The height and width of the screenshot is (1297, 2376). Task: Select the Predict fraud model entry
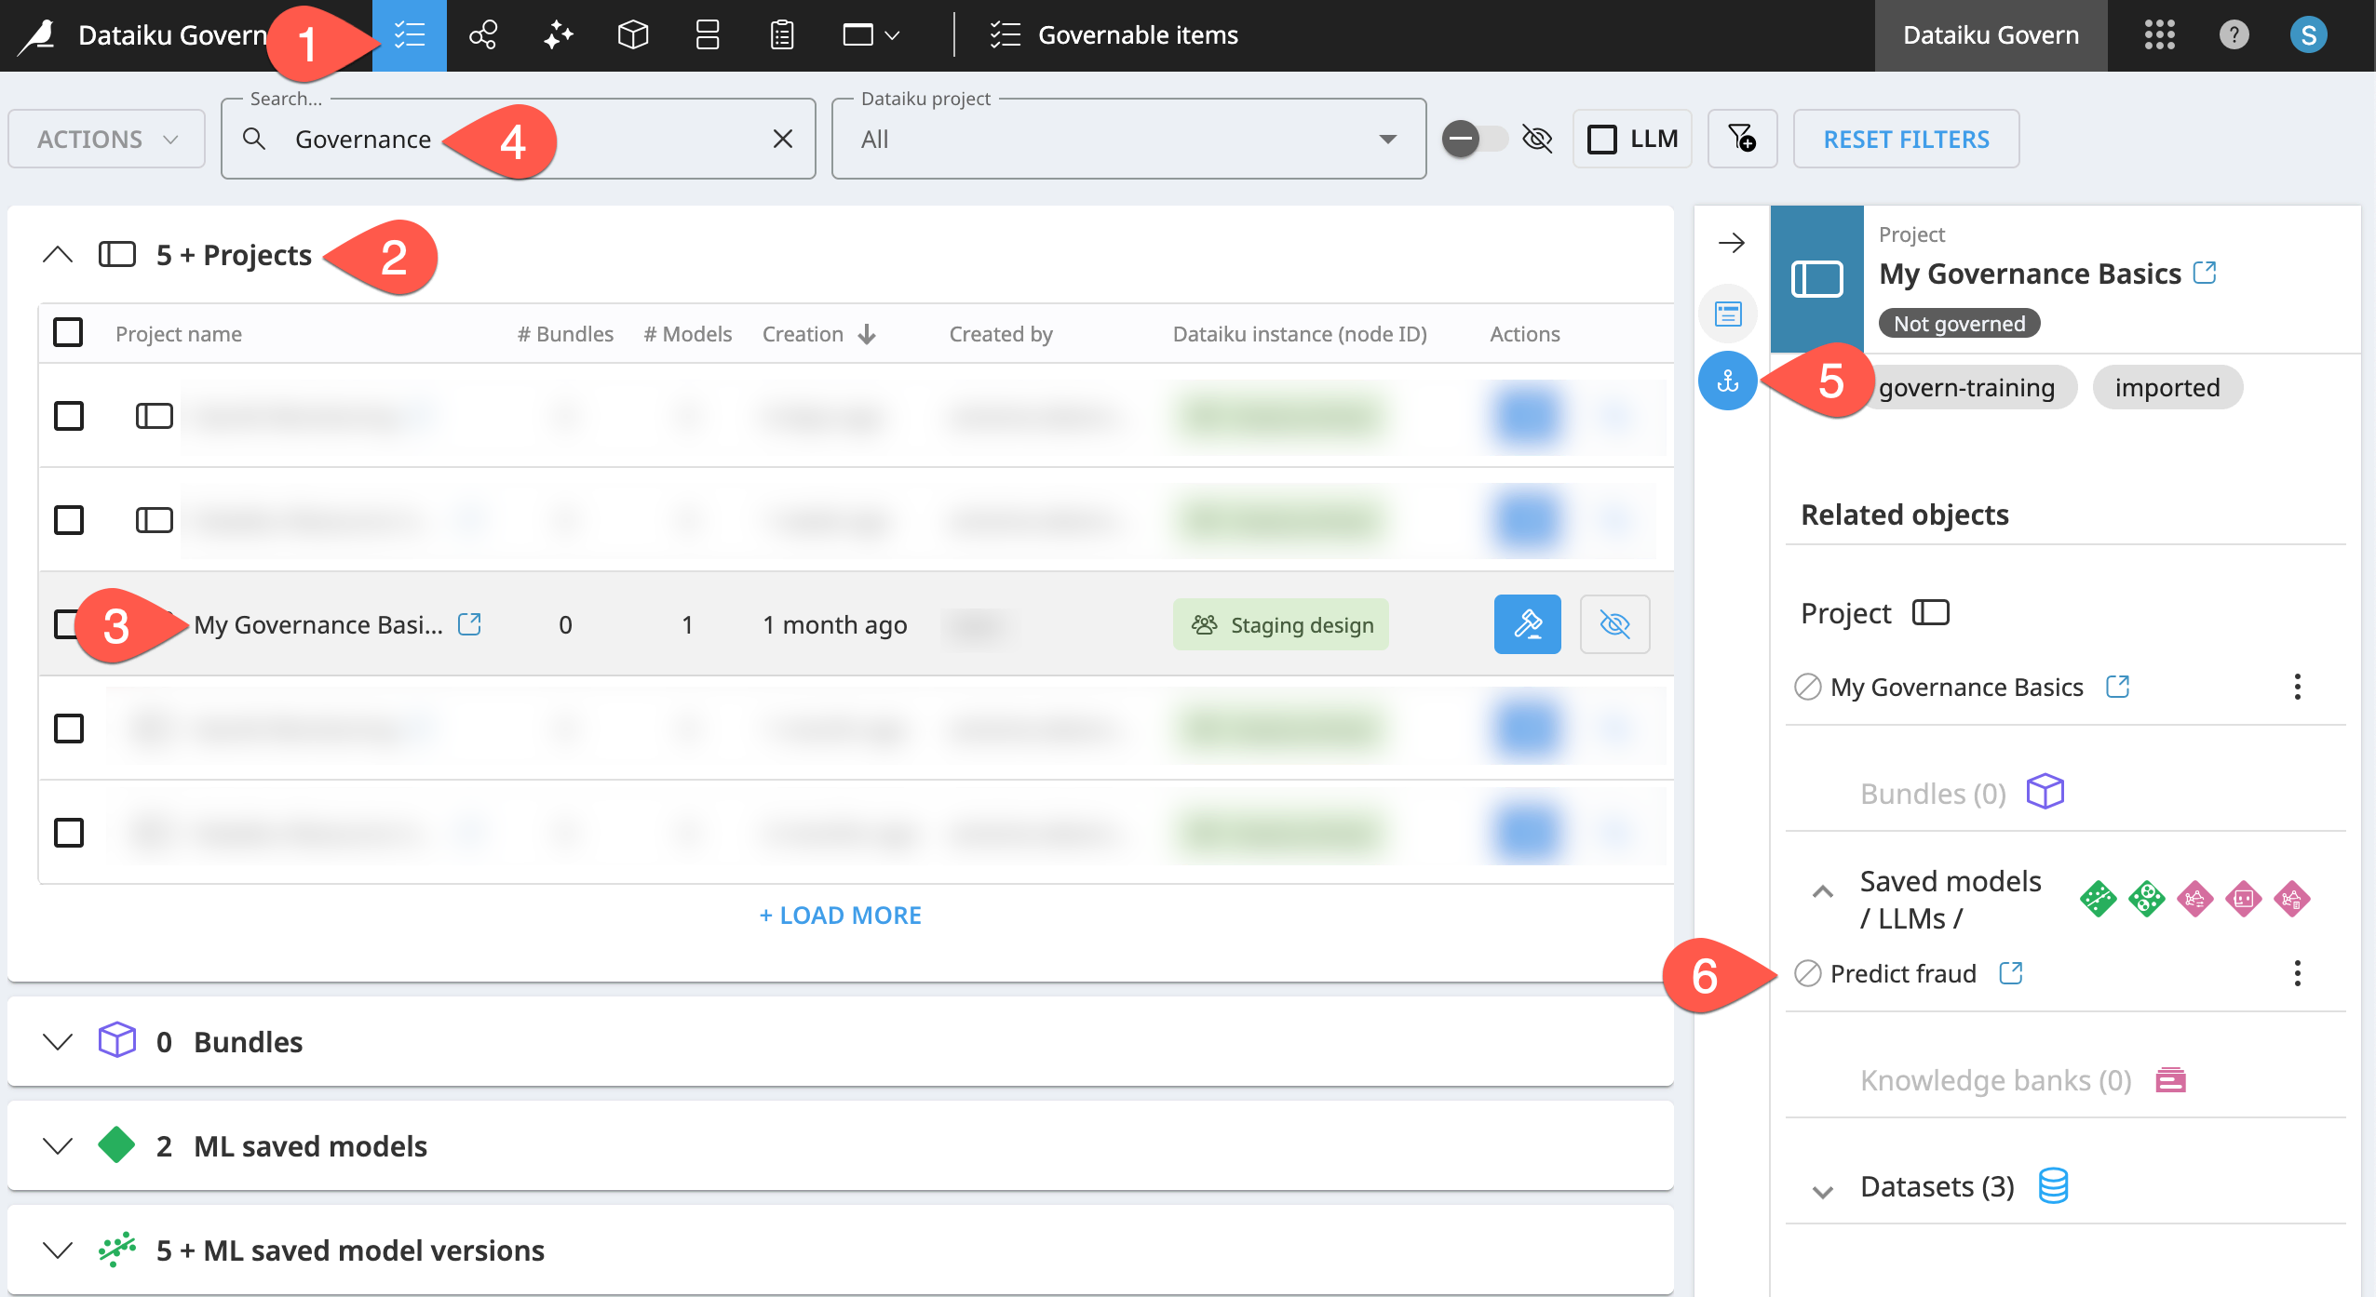[1903, 973]
